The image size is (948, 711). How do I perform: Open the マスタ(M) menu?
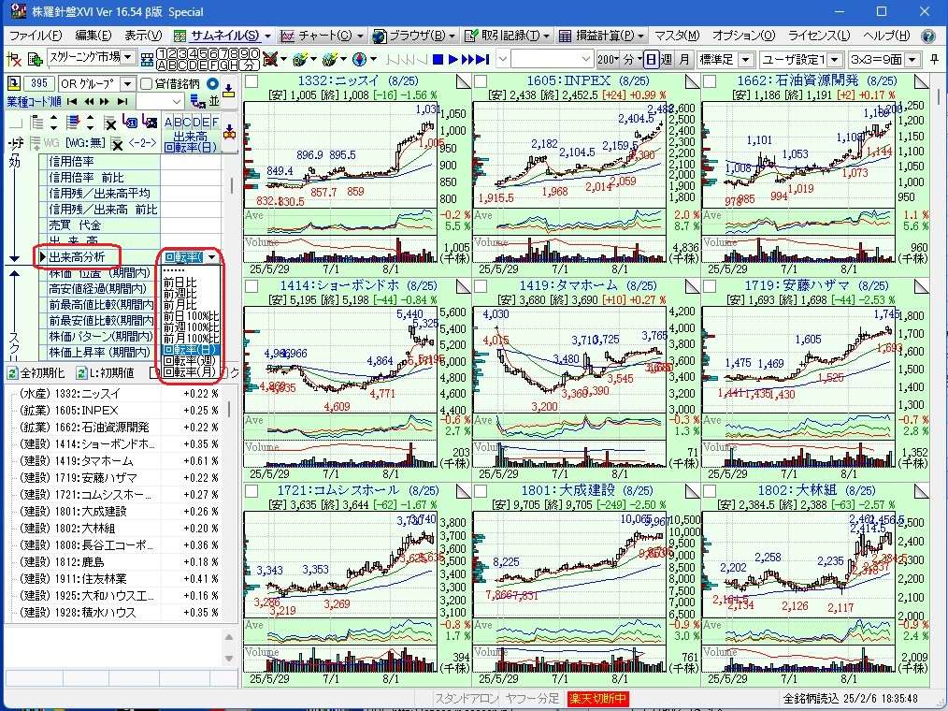[677, 36]
